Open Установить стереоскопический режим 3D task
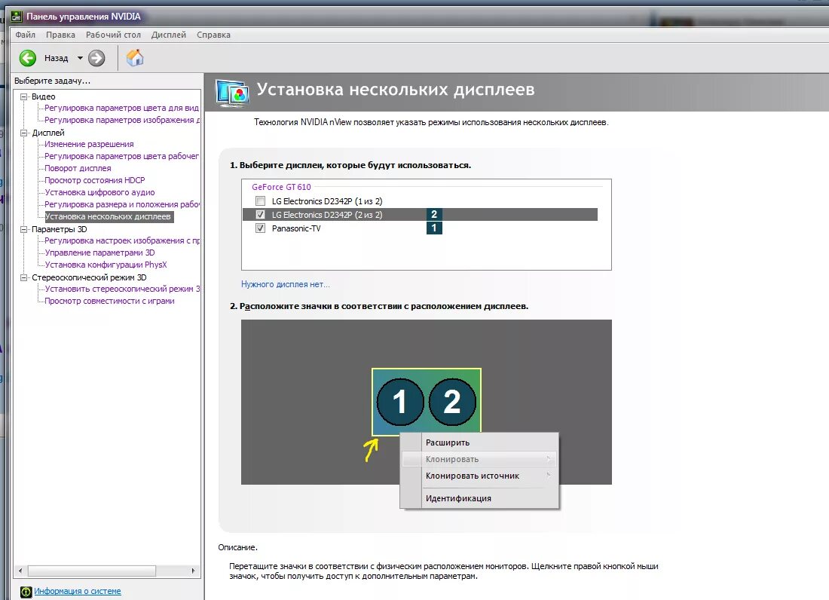829x600 pixels. [x=122, y=289]
